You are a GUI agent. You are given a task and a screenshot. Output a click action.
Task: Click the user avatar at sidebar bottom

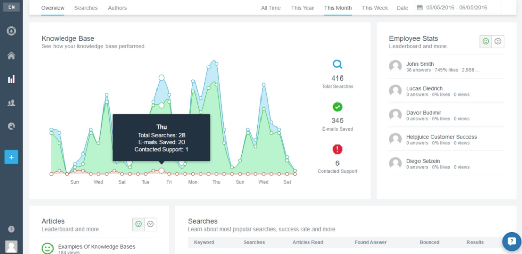click(x=11, y=247)
